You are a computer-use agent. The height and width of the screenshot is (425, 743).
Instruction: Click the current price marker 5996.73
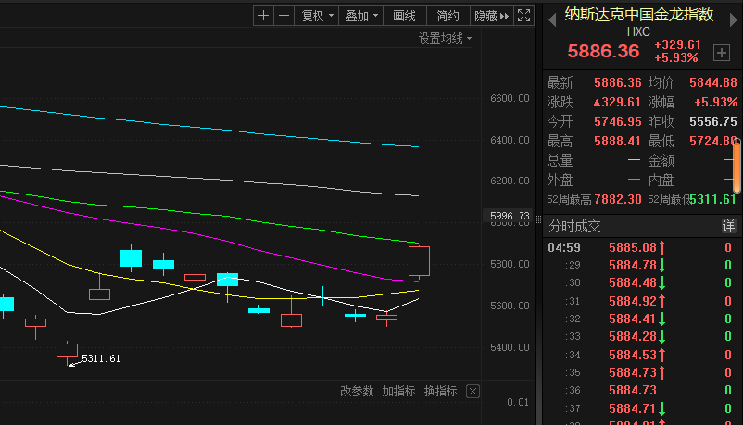click(509, 216)
